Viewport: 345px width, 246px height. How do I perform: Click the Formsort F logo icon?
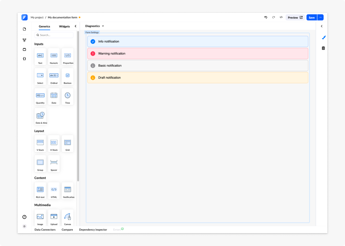tap(24, 17)
